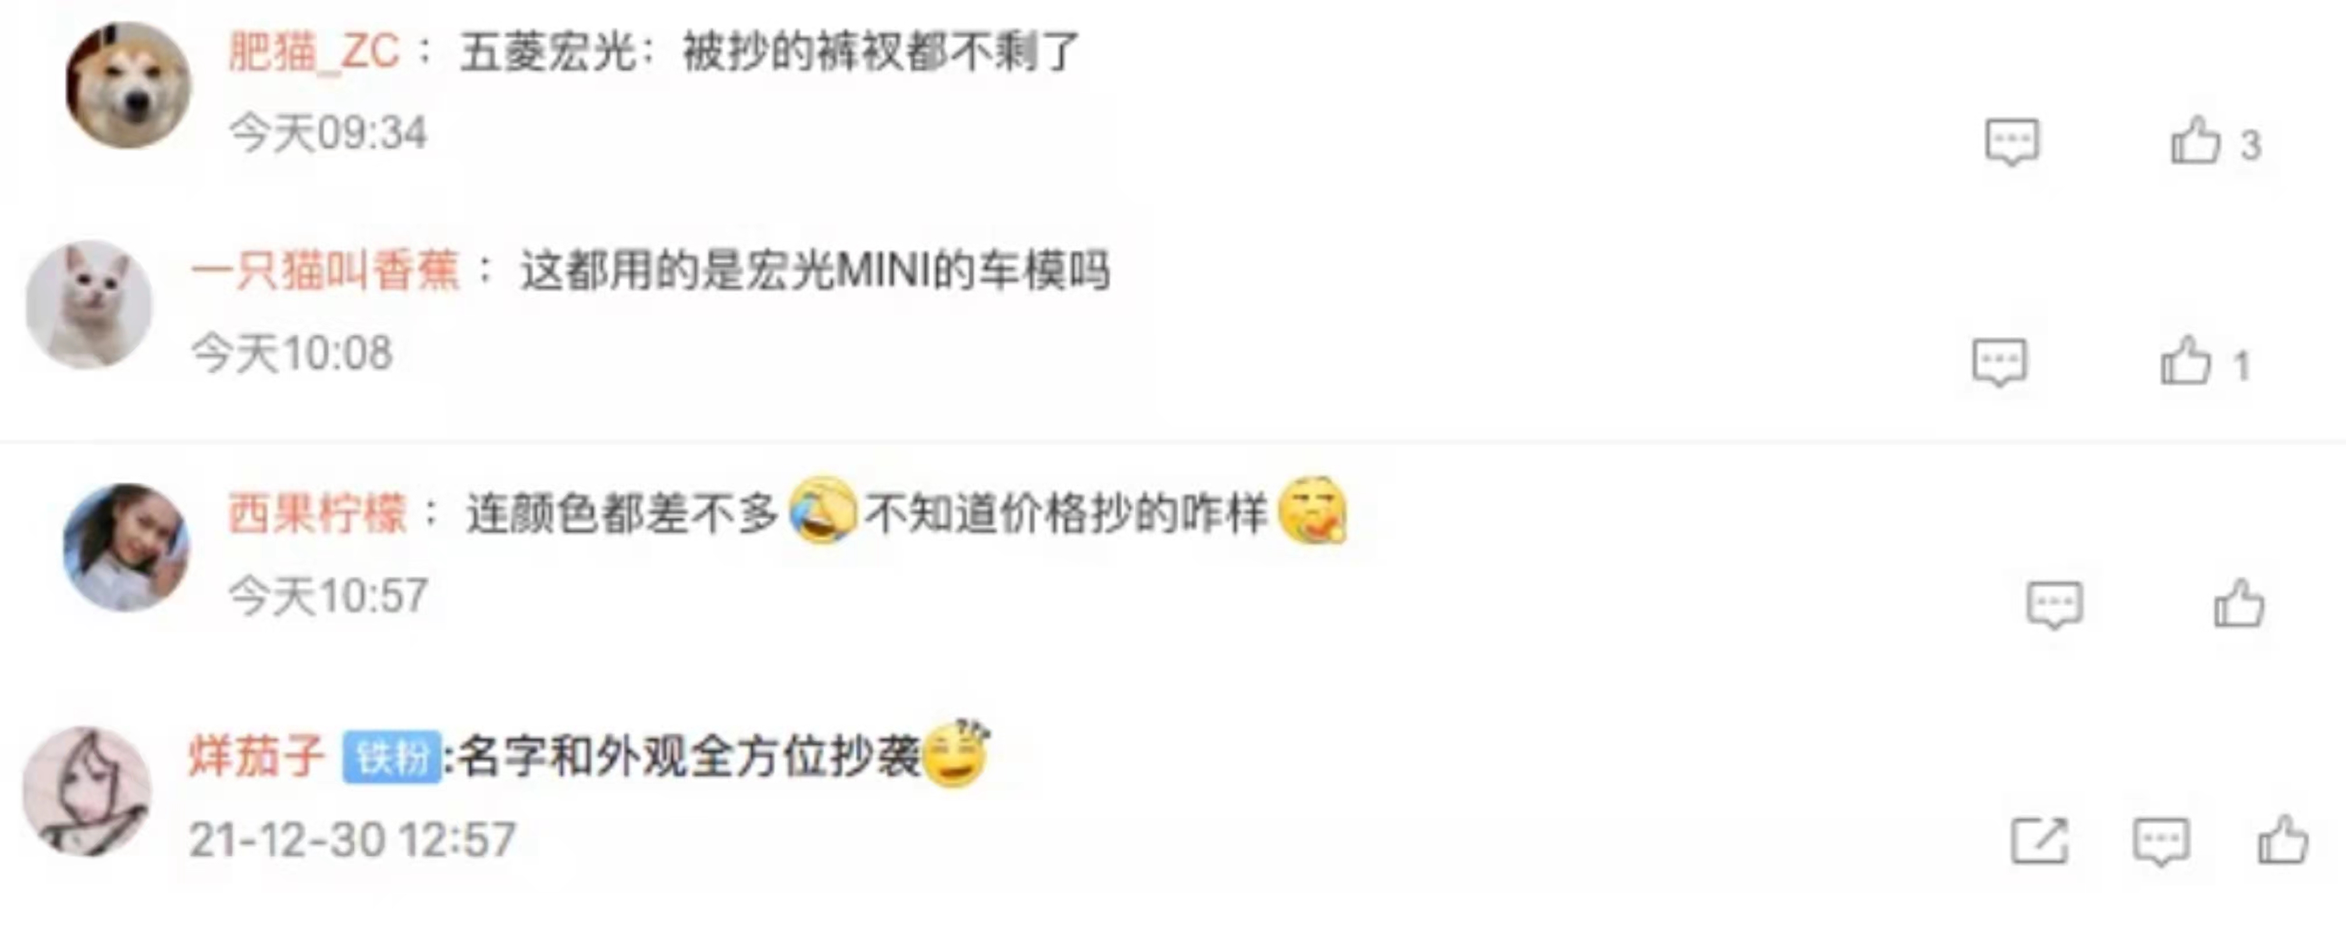Click the 21-12-30 12:57 timestamp

(353, 839)
